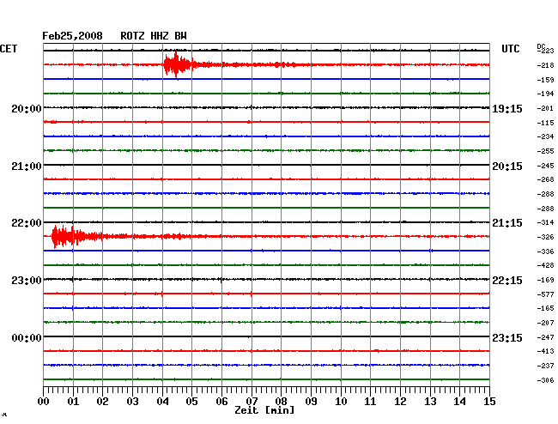Click minute axis label 14
Screen dimensions: 558x424
click(x=460, y=402)
